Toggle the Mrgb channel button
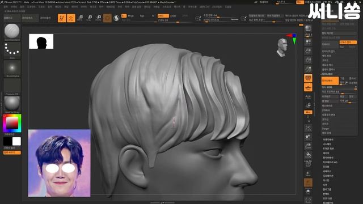The height and width of the screenshot is (204, 363). click(131, 16)
